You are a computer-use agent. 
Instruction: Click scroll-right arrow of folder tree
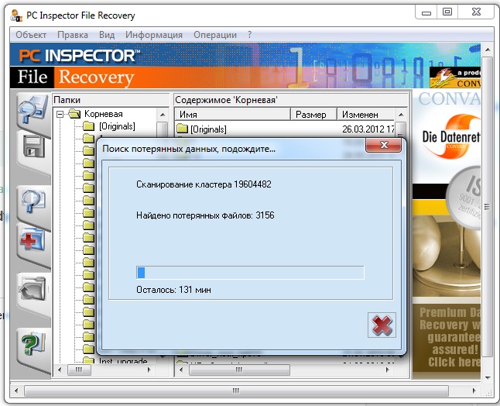[149, 370]
